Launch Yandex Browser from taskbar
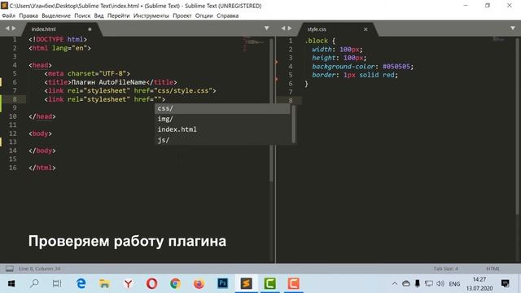This screenshot has height=293, width=521. 129,283
